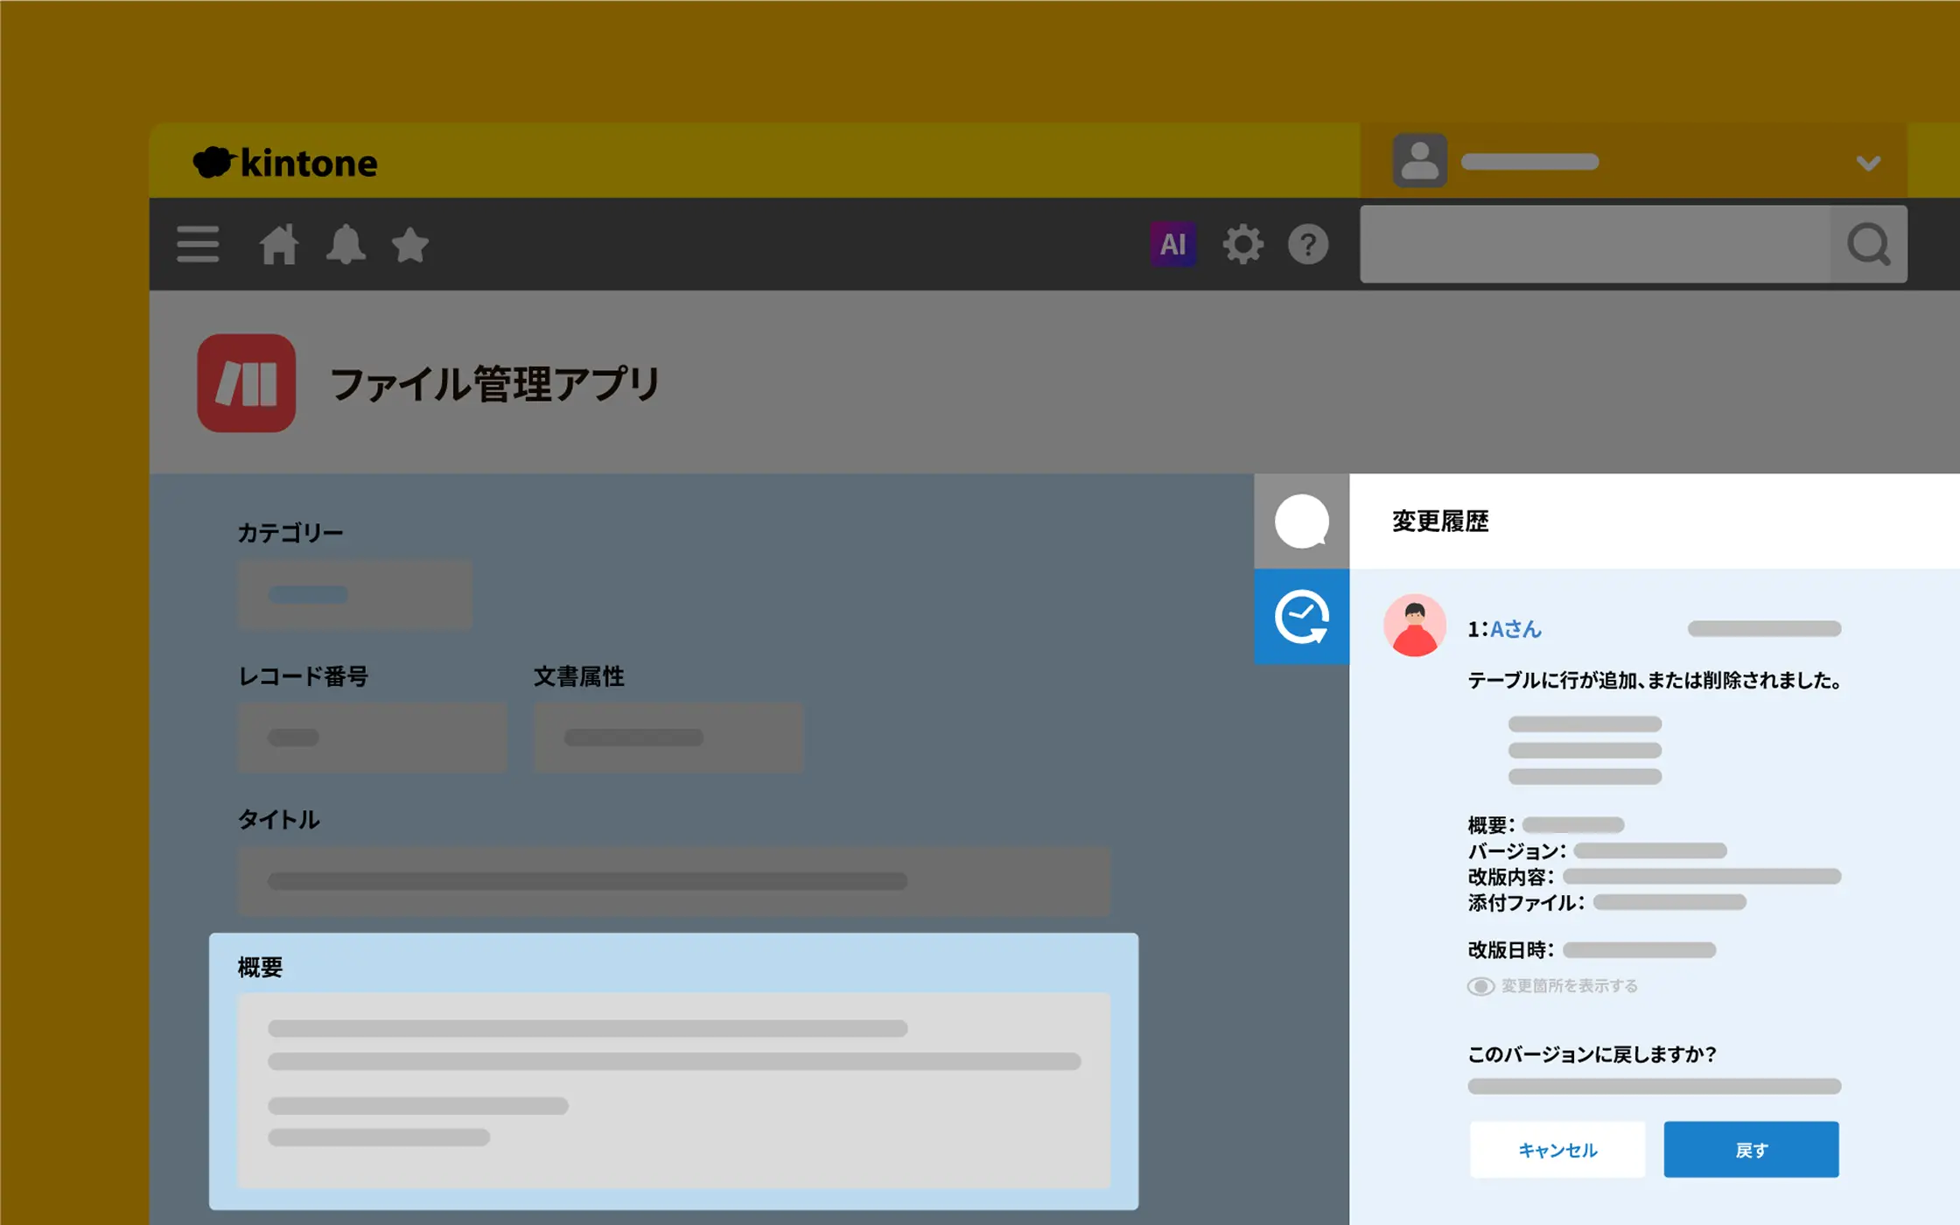The height and width of the screenshot is (1225, 1960).
Task: Toggle 変更箇所を表示する eye option
Action: [x=1480, y=986]
